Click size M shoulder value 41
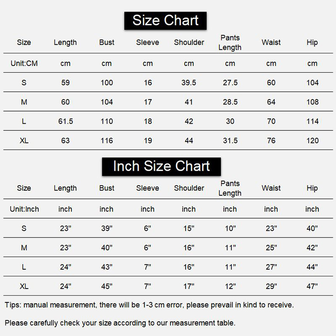Viewport: 336px width, 336px height. [189, 102]
